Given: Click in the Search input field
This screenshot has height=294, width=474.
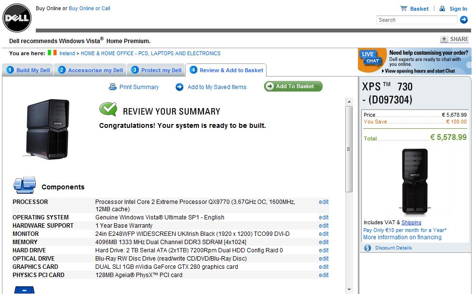Looking at the screenshot, I should click(416, 20).
